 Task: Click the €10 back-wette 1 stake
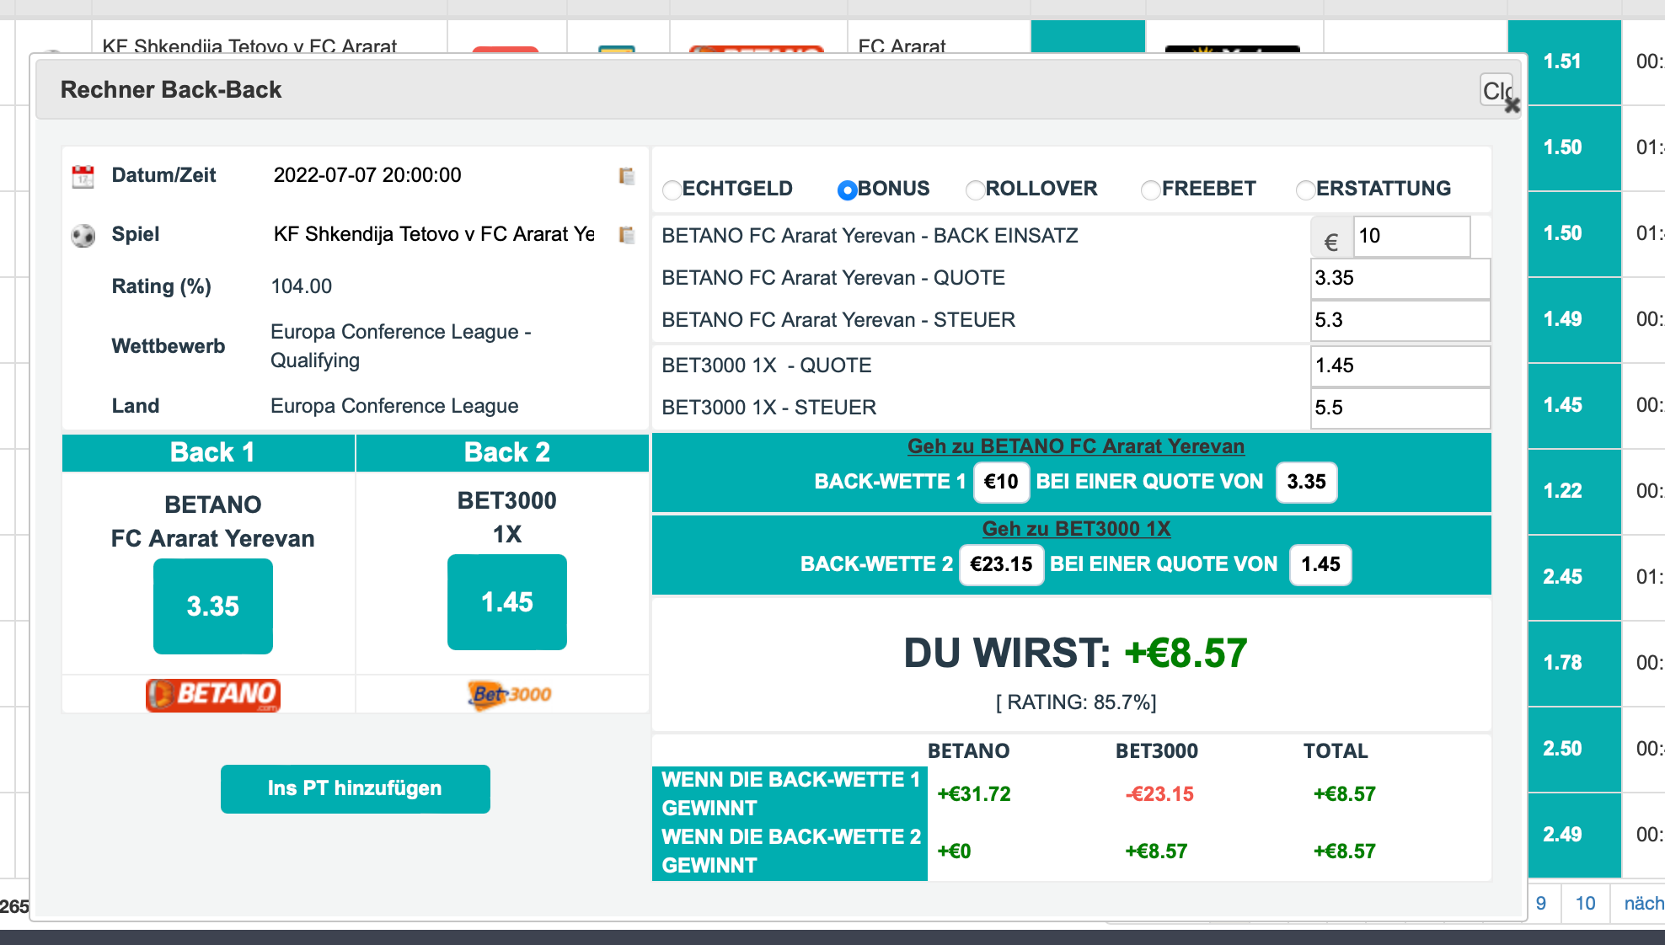point(1001,482)
